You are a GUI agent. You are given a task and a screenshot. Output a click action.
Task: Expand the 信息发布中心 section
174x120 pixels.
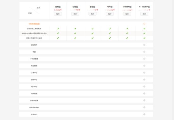[144, 107]
